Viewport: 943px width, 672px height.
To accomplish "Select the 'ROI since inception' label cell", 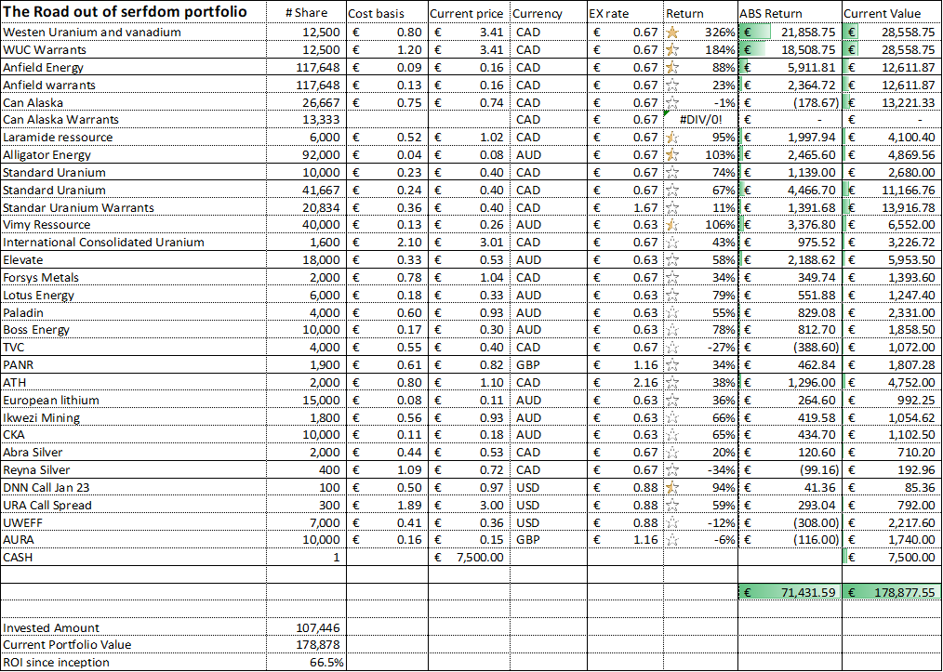I will point(133,663).
